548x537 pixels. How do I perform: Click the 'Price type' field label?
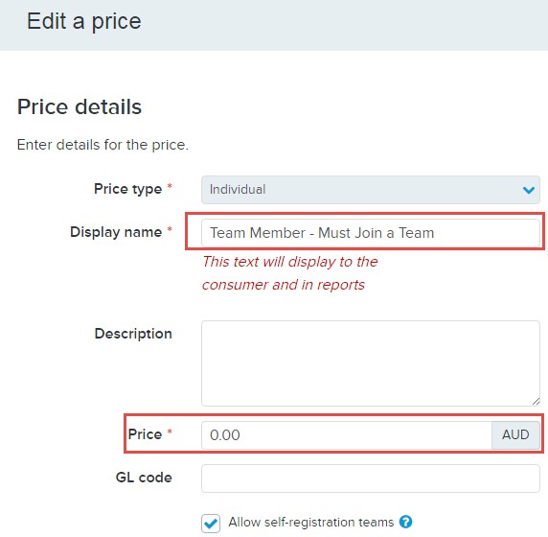tap(128, 189)
